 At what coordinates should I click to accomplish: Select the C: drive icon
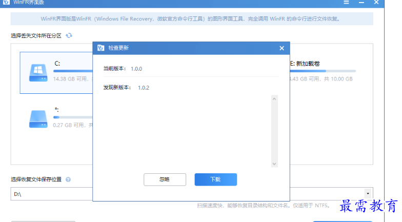pos(38,73)
